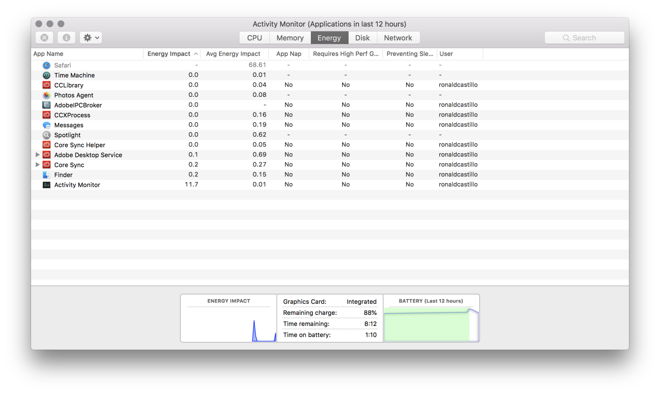The height and width of the screenshot is (394, 660).
Task: Click the window title text
Action: pos(329,24)
